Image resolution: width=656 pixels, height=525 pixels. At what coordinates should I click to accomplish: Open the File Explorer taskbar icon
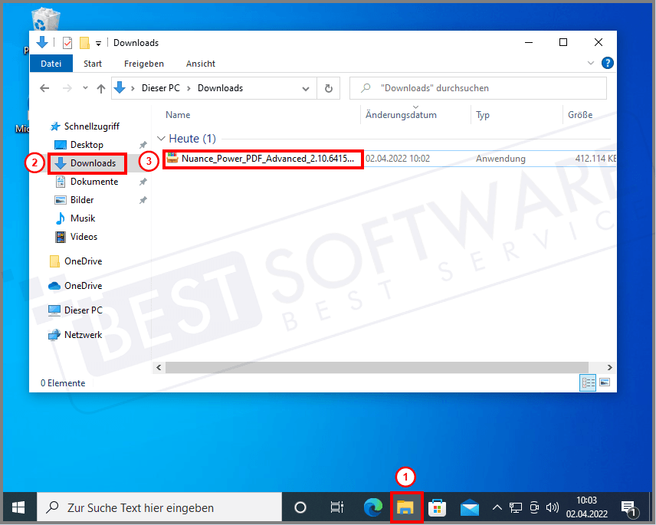tap(407, 507)
